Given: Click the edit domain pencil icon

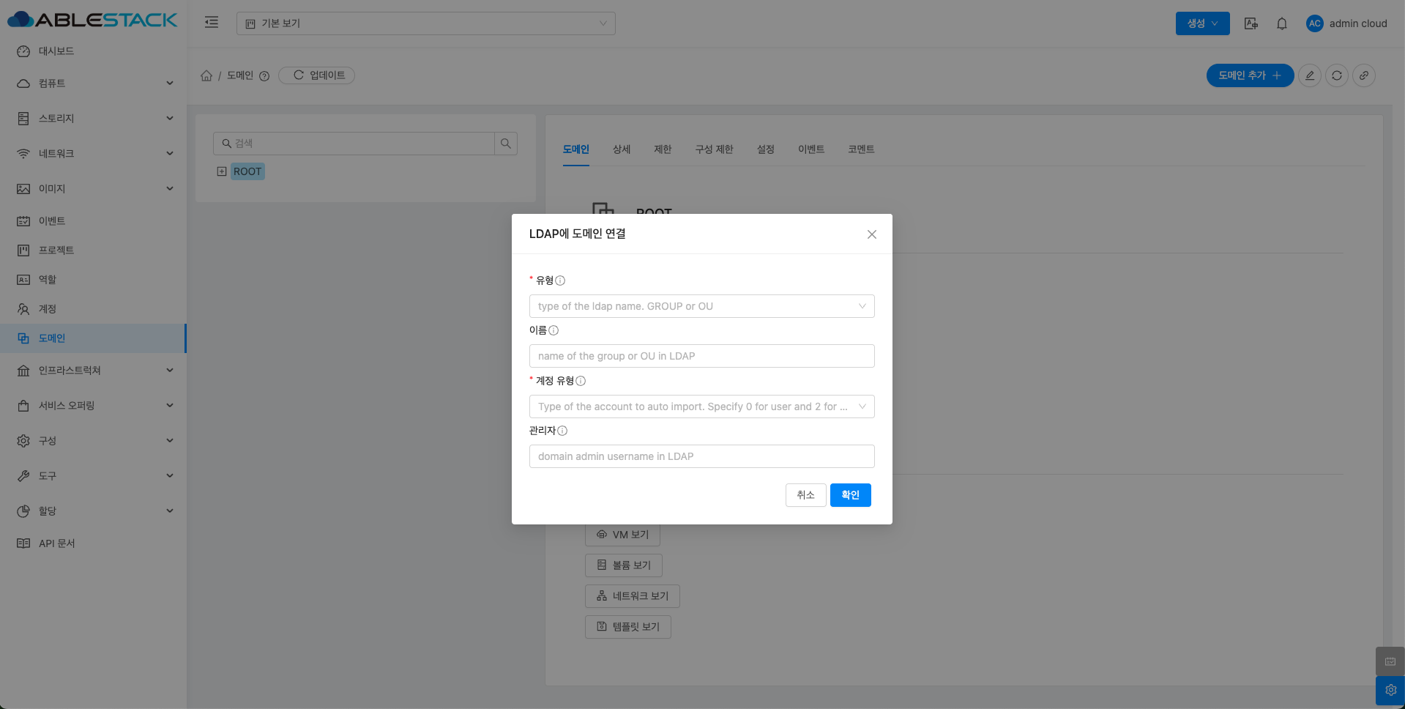Looking at the screenshot, I should 1310,75.
